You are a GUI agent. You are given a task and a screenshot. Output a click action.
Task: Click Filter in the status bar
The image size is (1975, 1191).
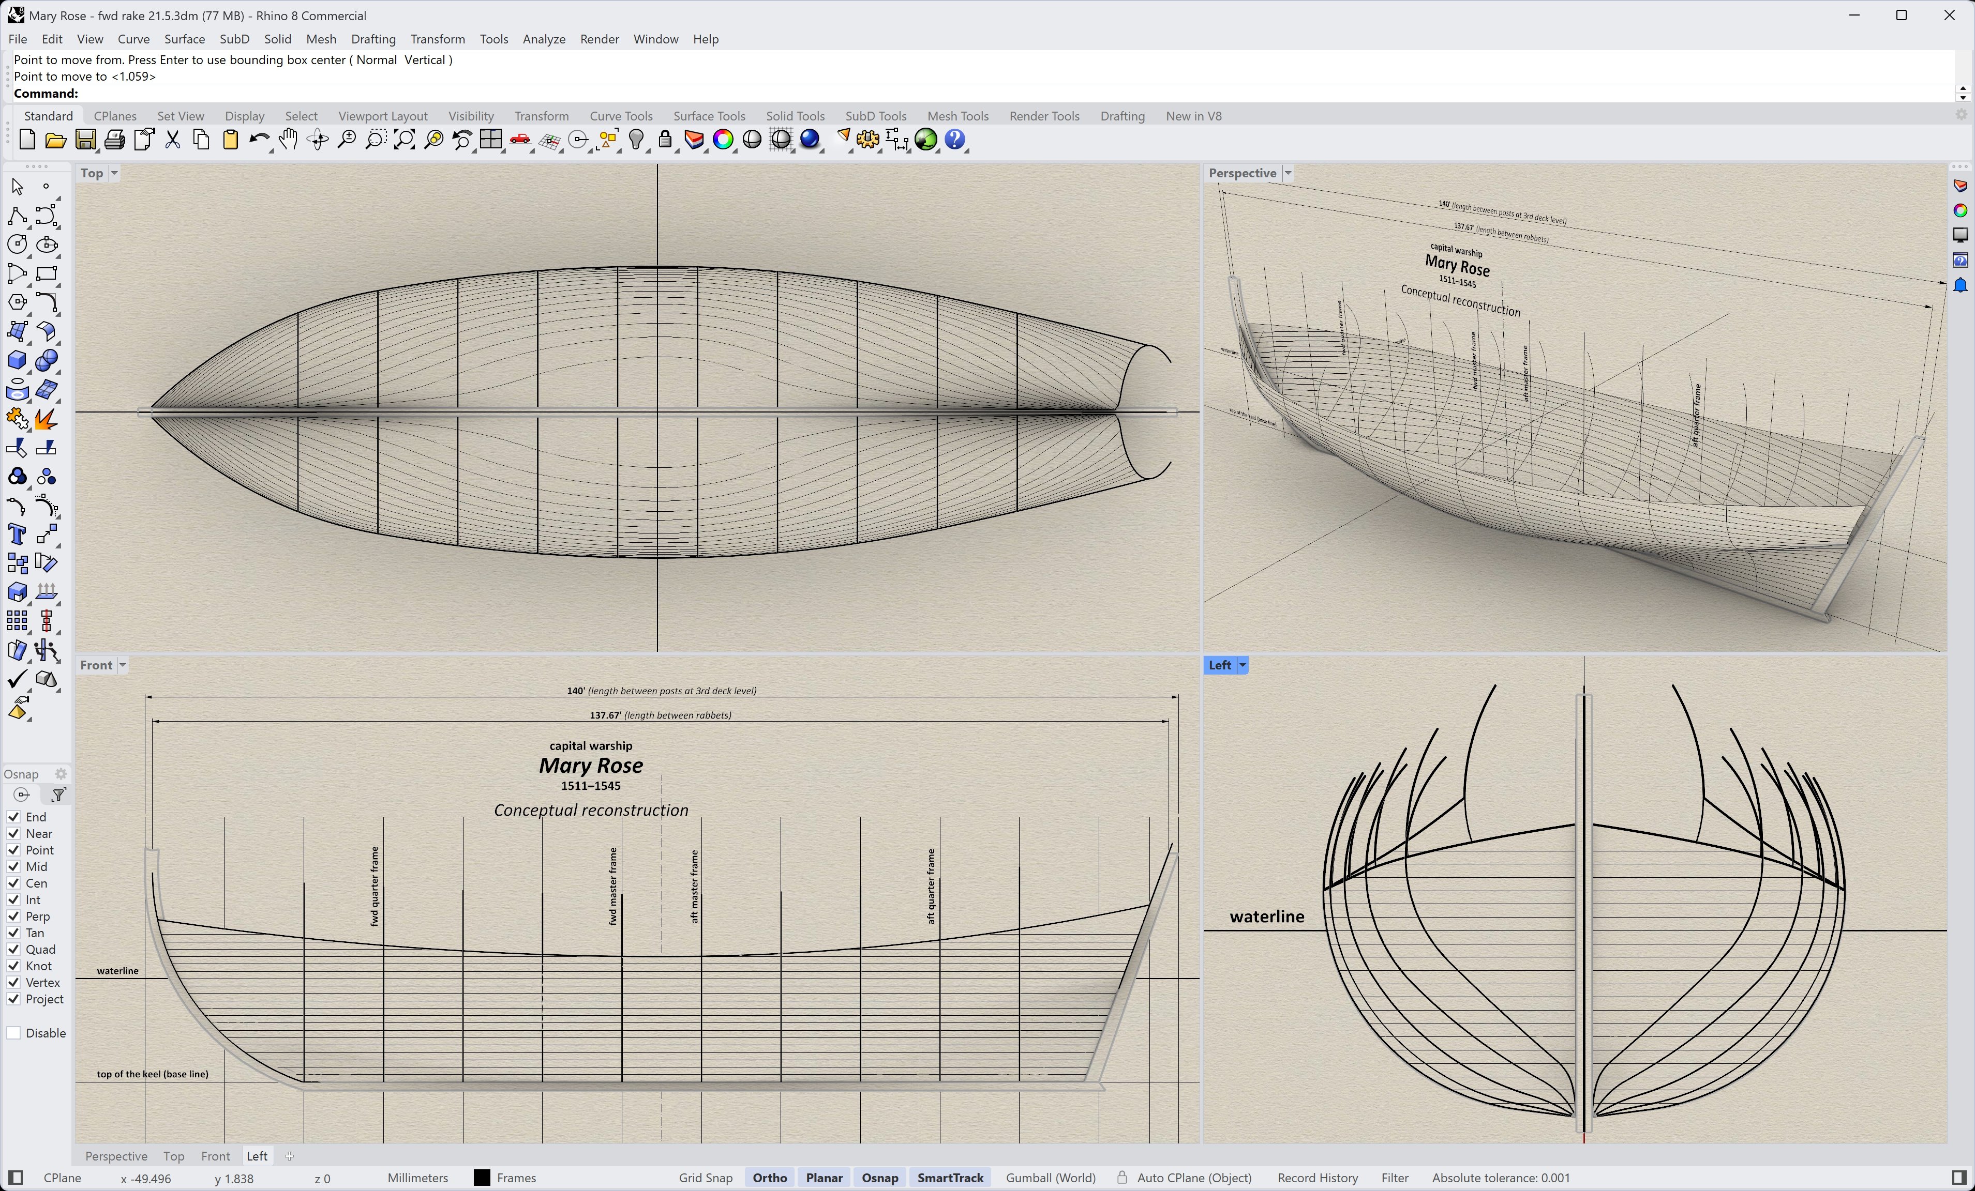point(1395,1178)
